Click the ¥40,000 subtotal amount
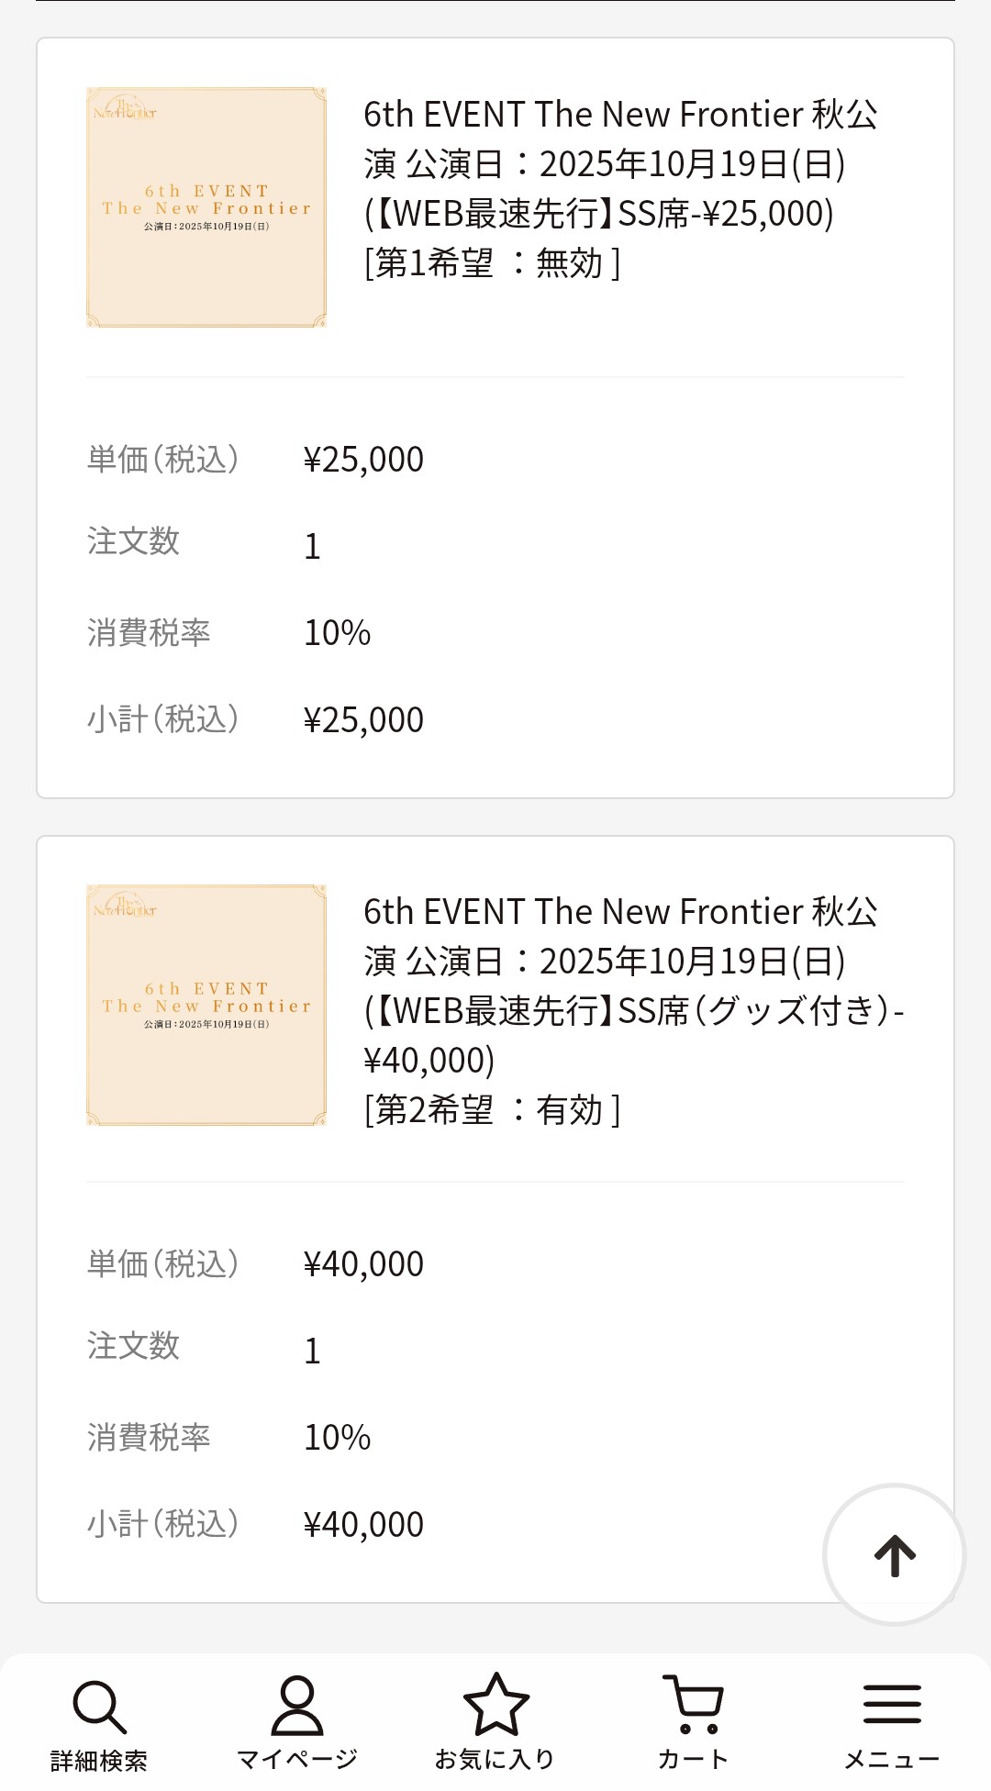Viewport: 991px width, 1791px height. tap(364, 1525)
